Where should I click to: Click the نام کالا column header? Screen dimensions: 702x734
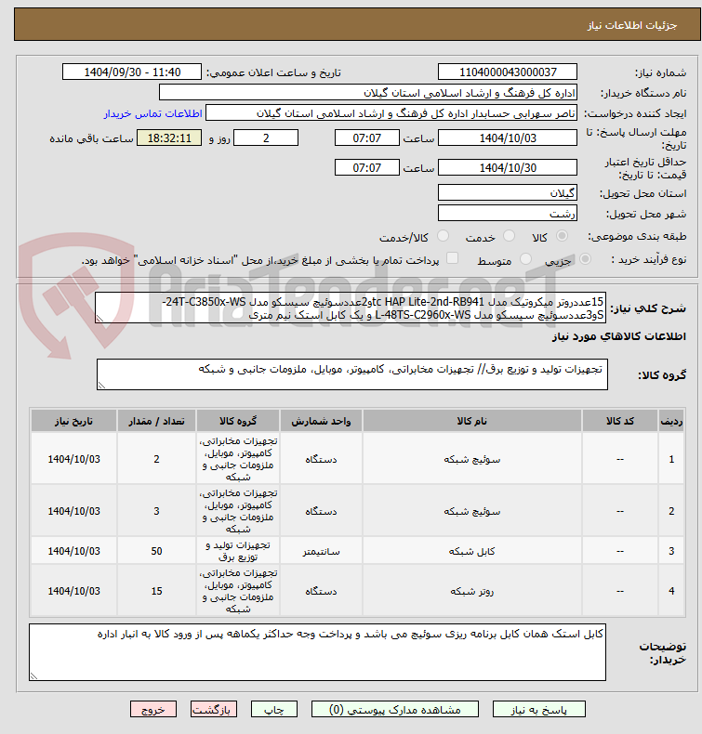[472, 421]
